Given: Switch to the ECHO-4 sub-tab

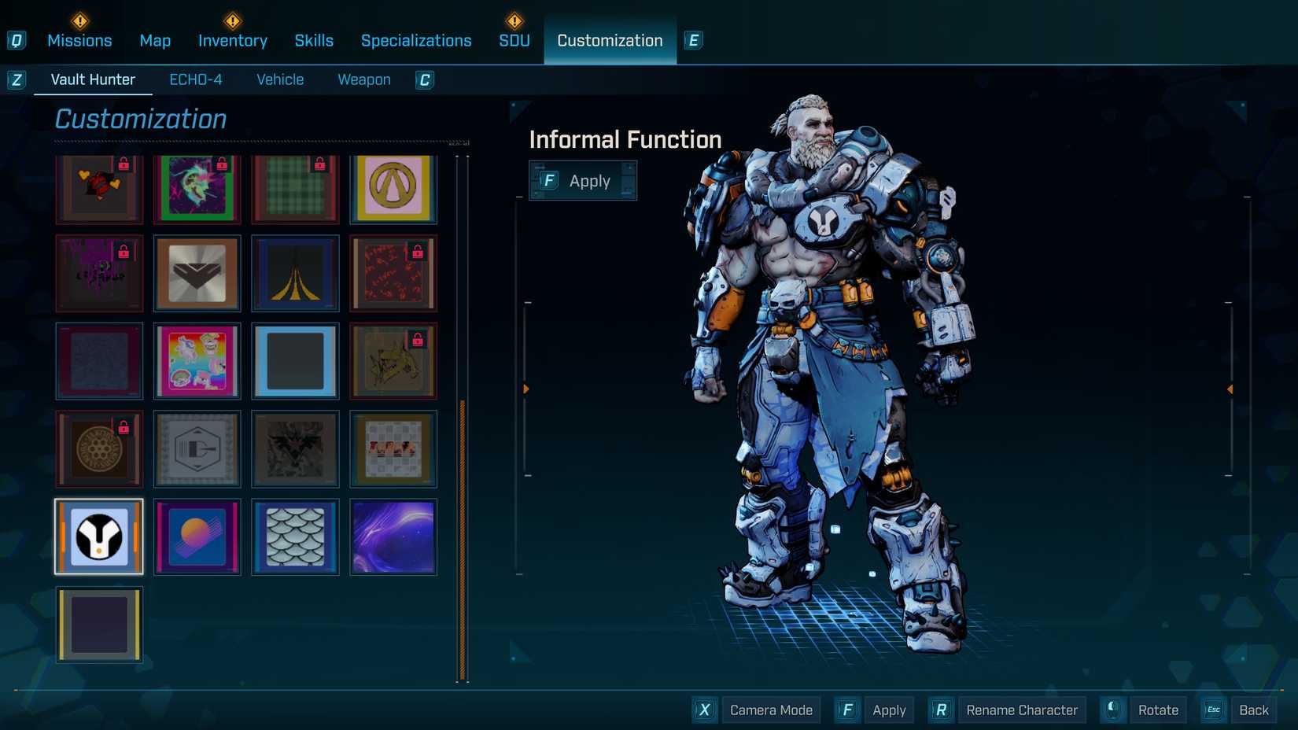Looking at the screenshot, I should tap(196, 79).
